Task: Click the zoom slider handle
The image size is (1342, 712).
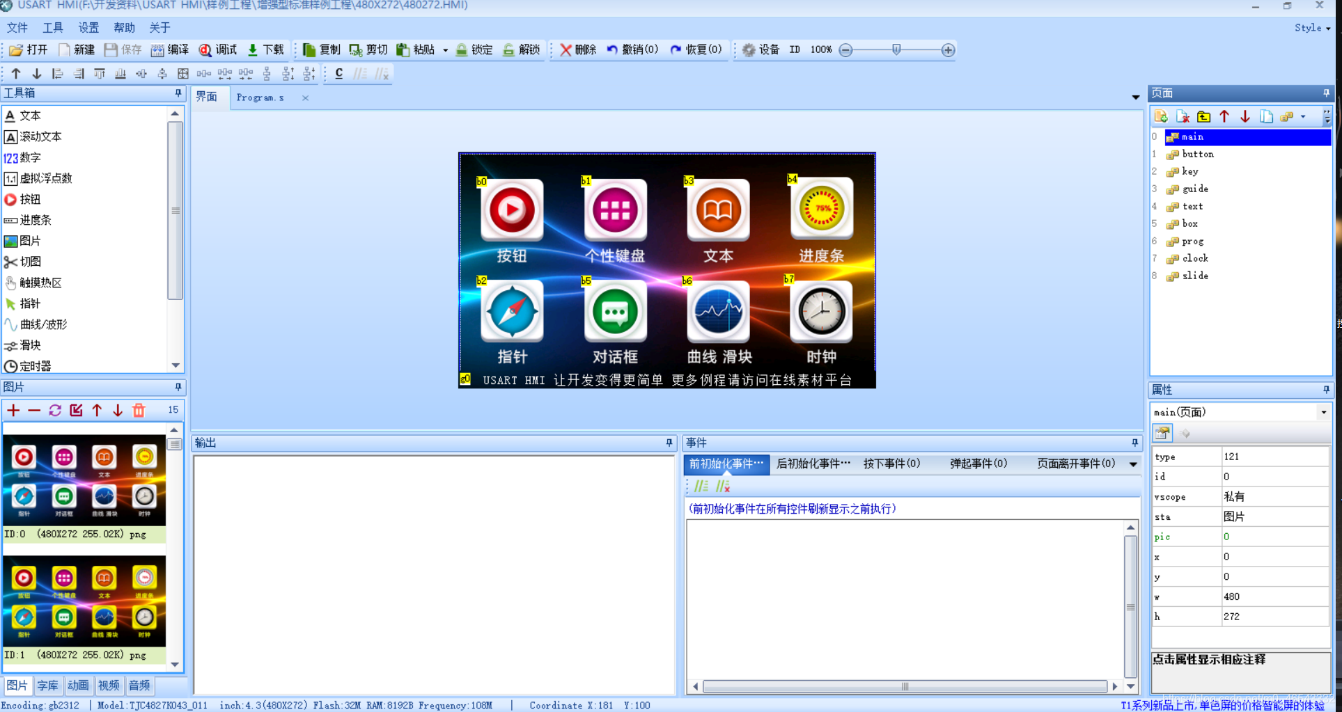Action: [x=896, y=49]
